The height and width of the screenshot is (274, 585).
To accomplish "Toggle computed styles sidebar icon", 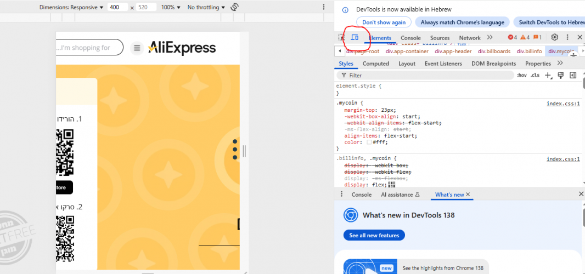I will point(573,75).
